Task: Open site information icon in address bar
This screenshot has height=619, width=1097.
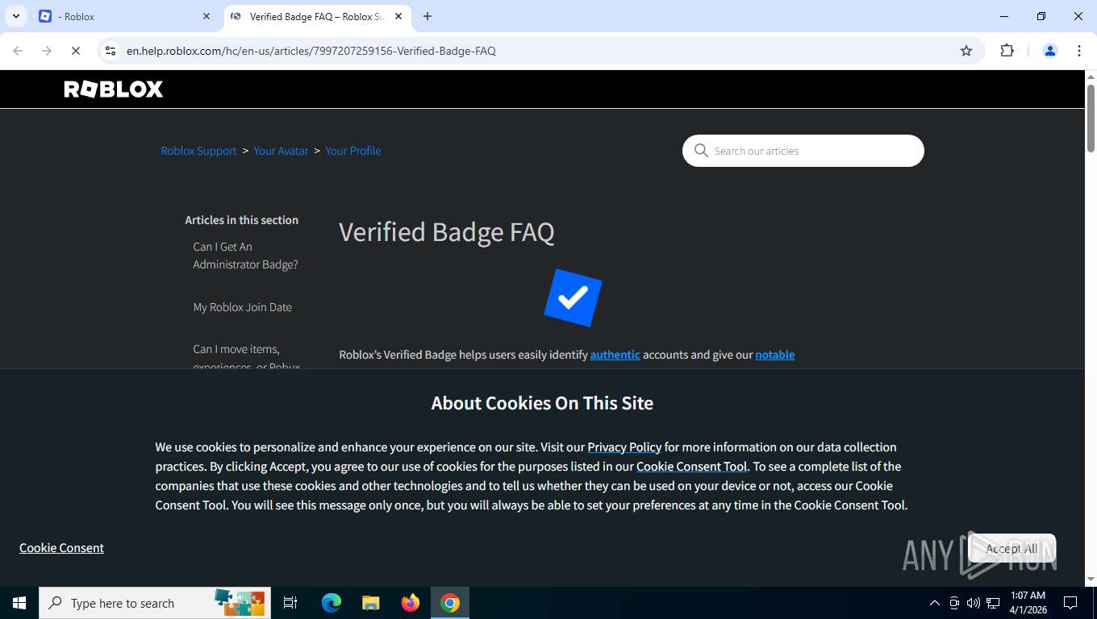Action: 111,51
